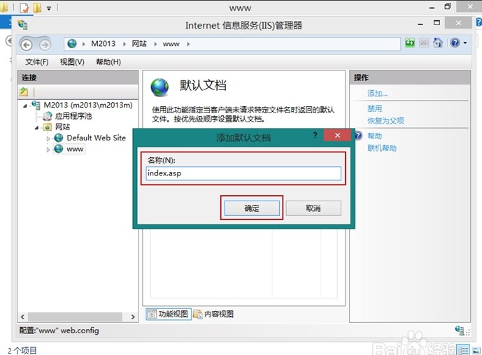Viewport: 482px width, 355px height.
Task: Open the breadcrumb arrow after www
Action: click(x=188, y=44)
